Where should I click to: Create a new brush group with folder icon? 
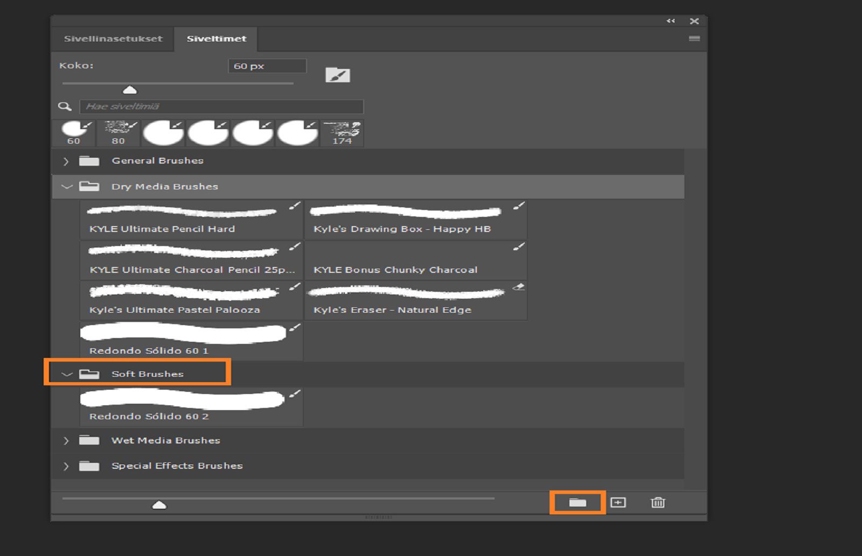[x=578, y=503]
